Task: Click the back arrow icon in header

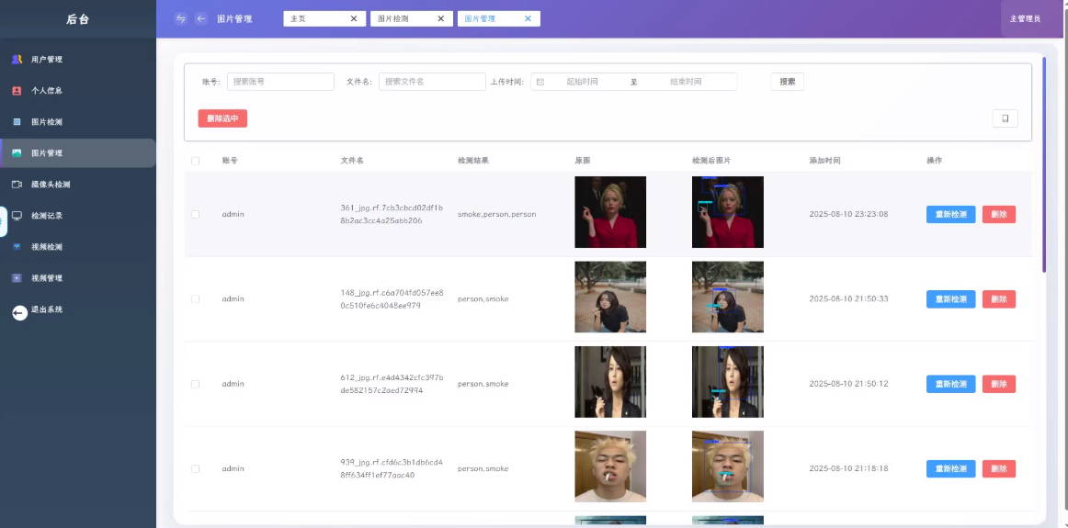Action: 201,19
